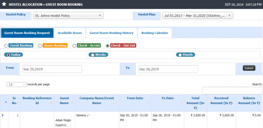Sort by Total Amount column

[195, 103]
